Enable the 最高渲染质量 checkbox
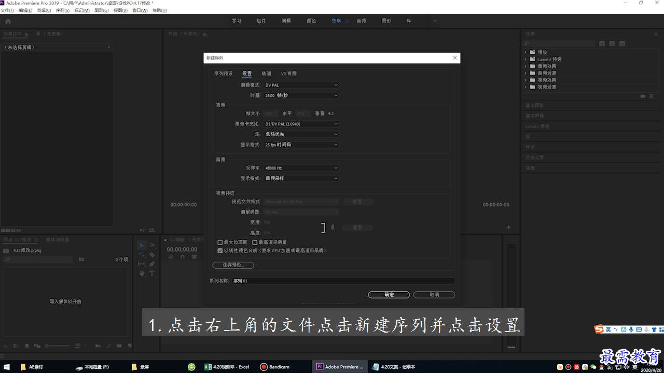This screenshot has height=373, width=664. 255,242
